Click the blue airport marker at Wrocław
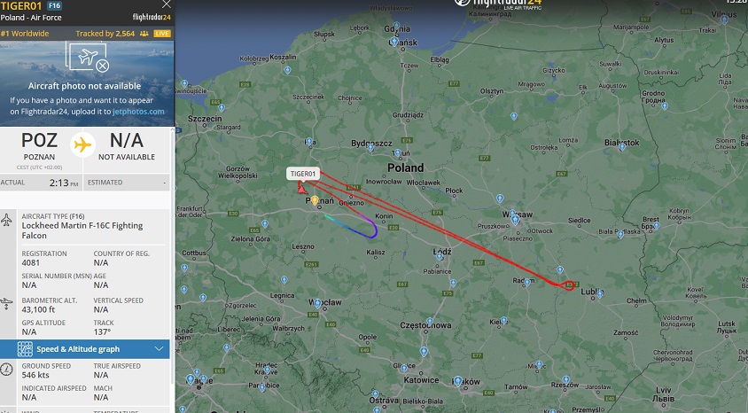Screen dimensions: 748x413 pos(318,303)
